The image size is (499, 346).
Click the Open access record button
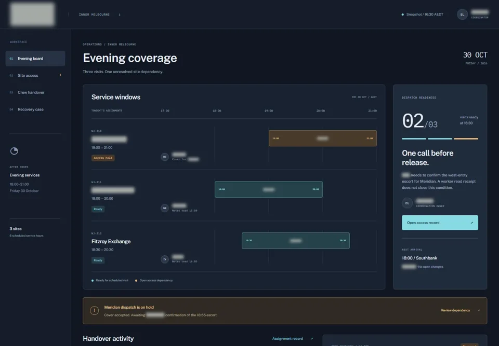pos(440,223)
